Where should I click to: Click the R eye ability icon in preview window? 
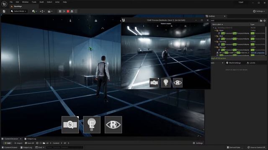[178, 82]
